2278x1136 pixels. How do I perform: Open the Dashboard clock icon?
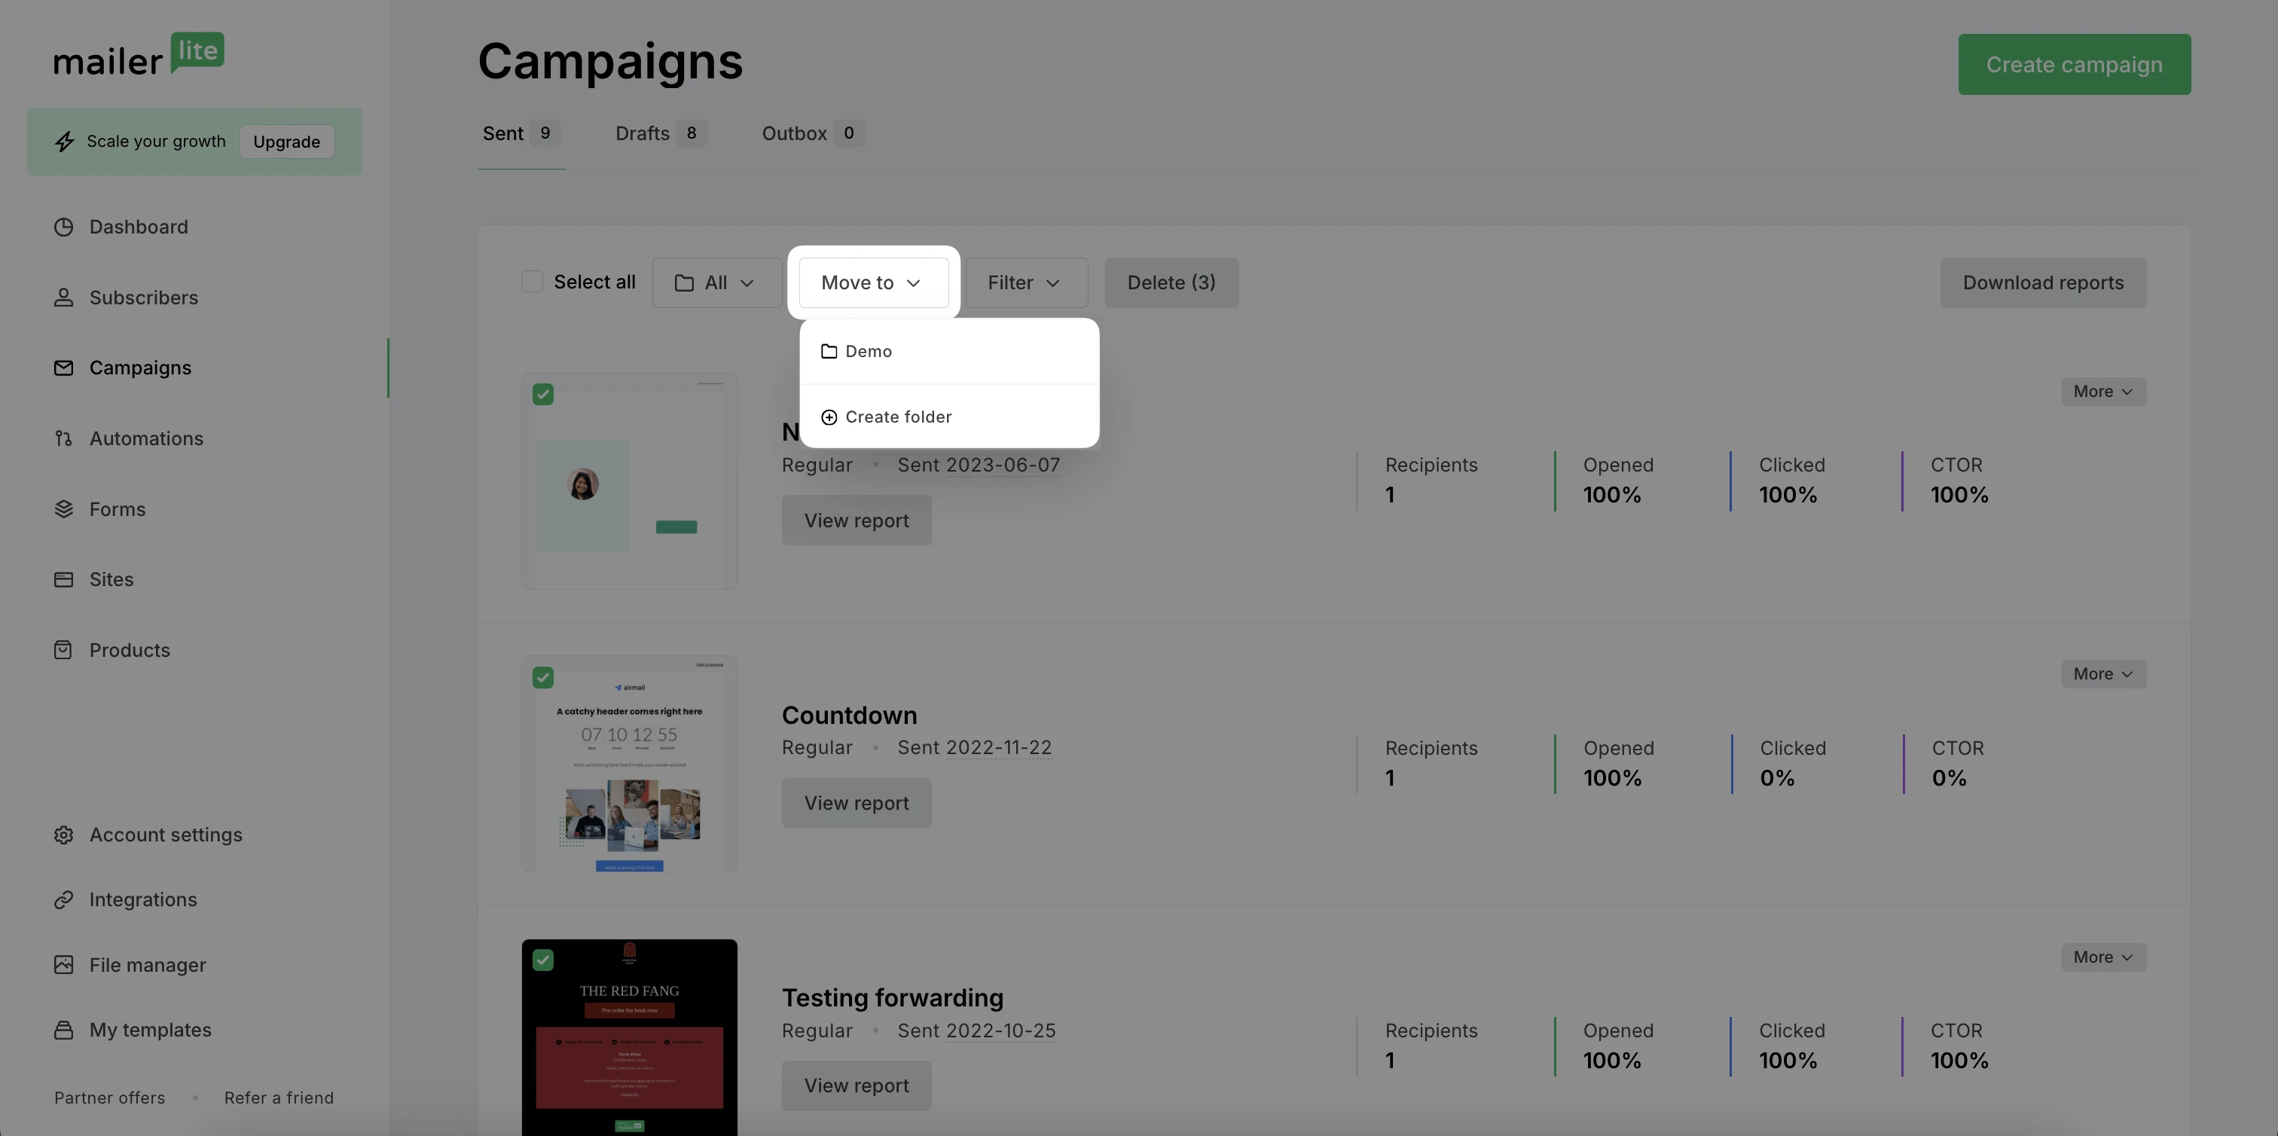[x=63, y=228]
